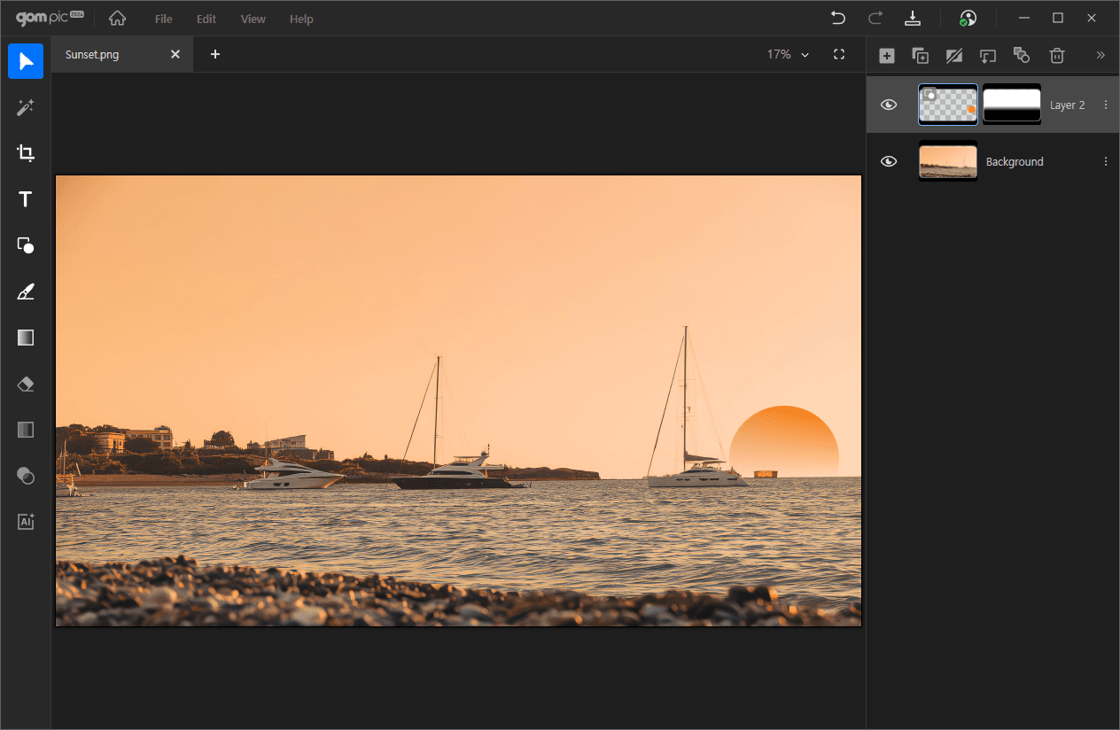Select the Eraser tool
Viewport: 1120px width, 730px height.
tap(26, 384)
